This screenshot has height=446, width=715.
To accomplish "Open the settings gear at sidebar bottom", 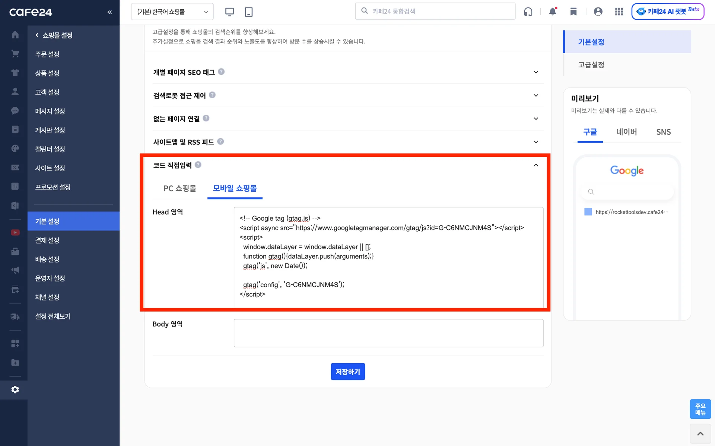I will (15, 389).
